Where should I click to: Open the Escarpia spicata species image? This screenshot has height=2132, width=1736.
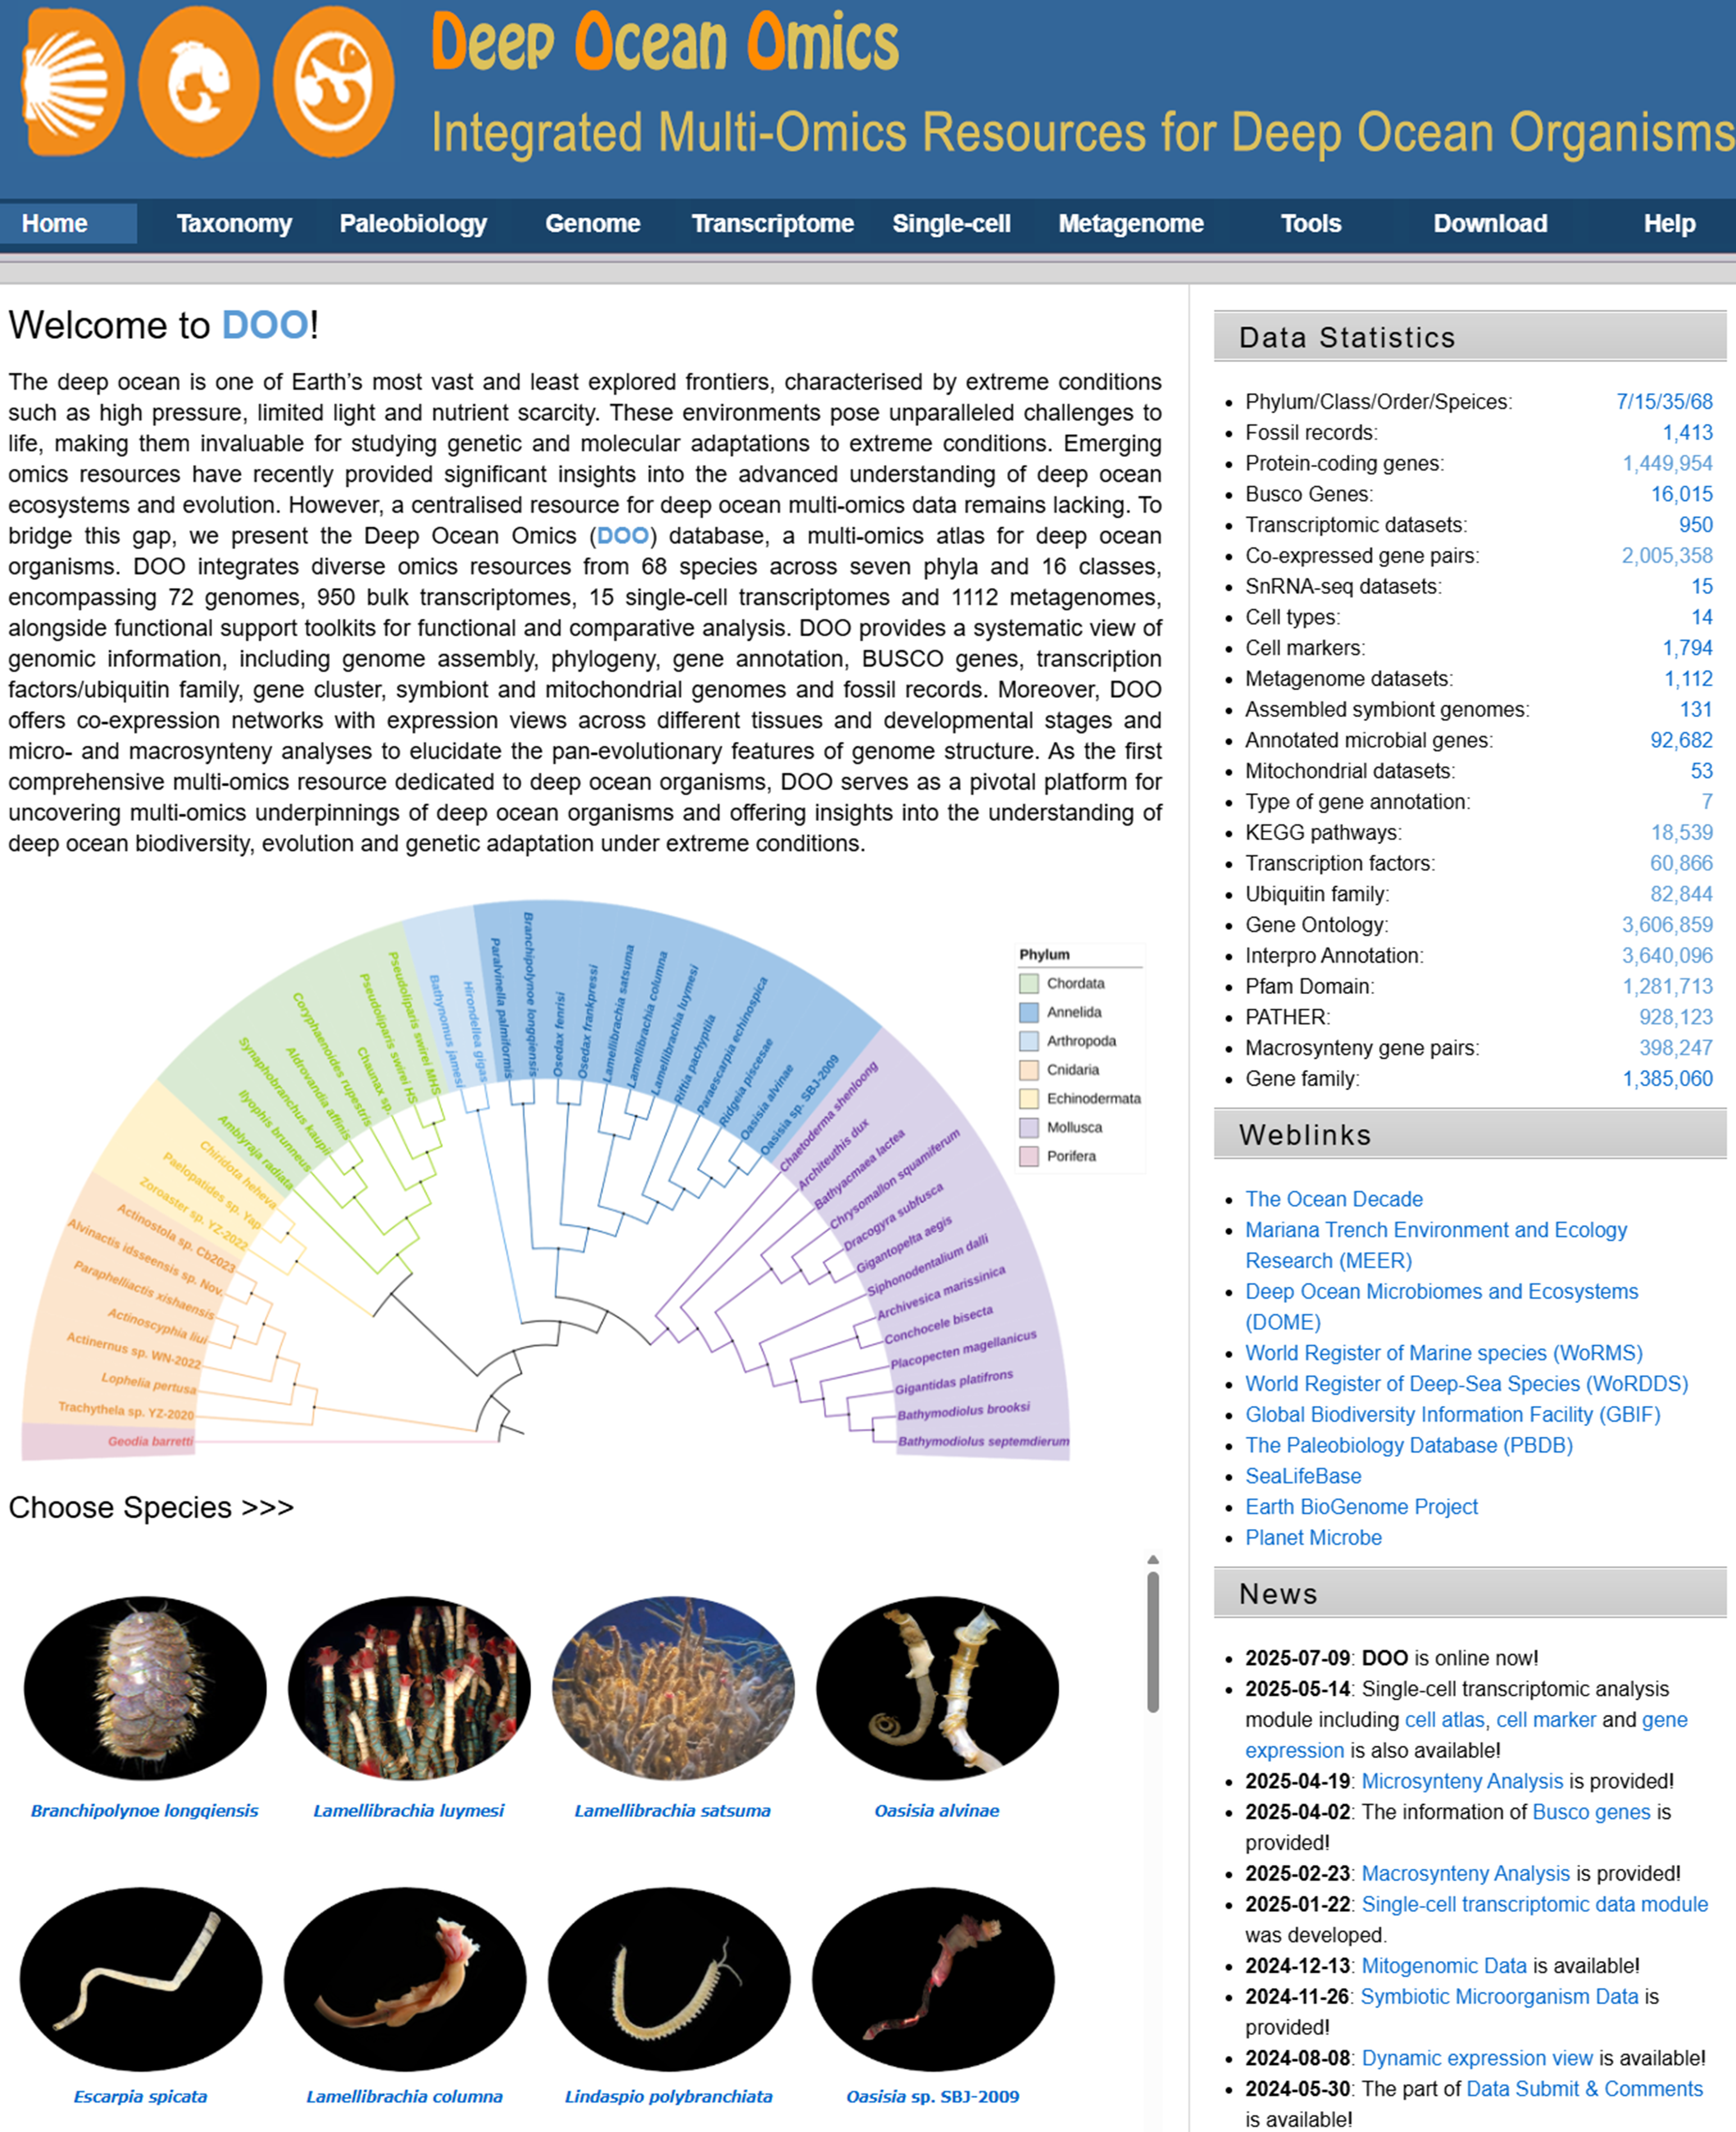coord(141,1978)
